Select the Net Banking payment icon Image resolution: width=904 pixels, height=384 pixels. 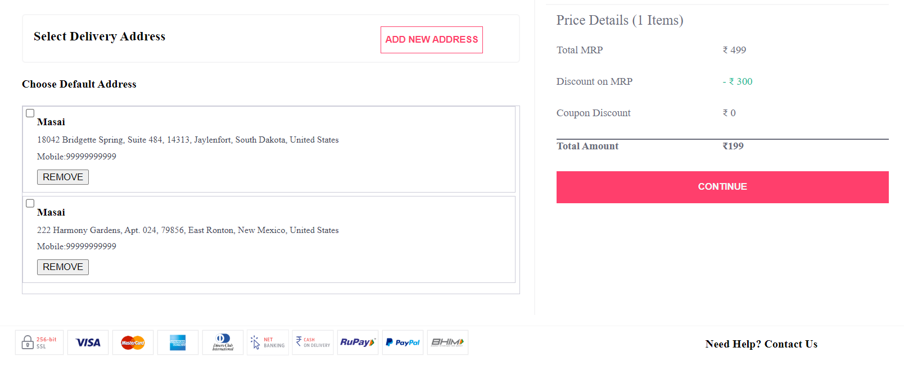268,342
